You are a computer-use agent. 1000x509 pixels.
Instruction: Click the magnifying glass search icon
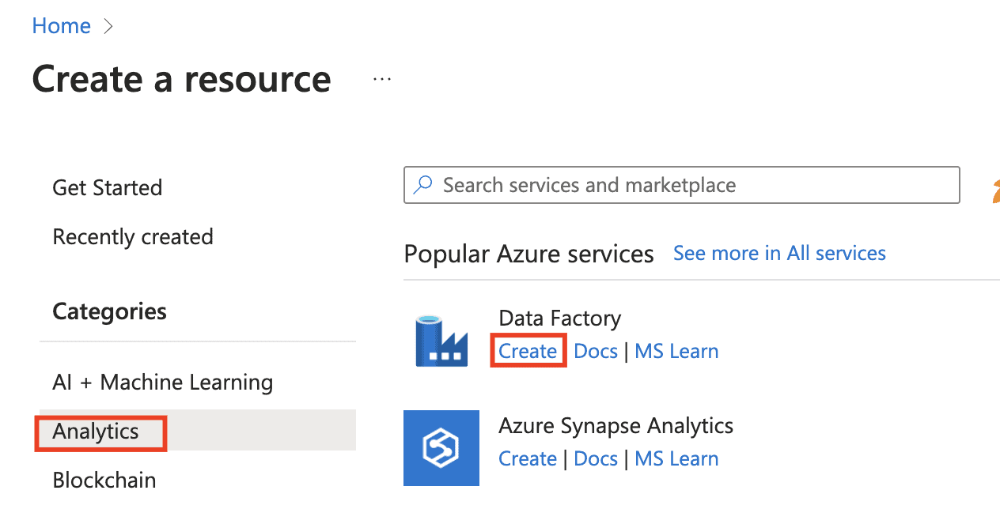point(423,186)
